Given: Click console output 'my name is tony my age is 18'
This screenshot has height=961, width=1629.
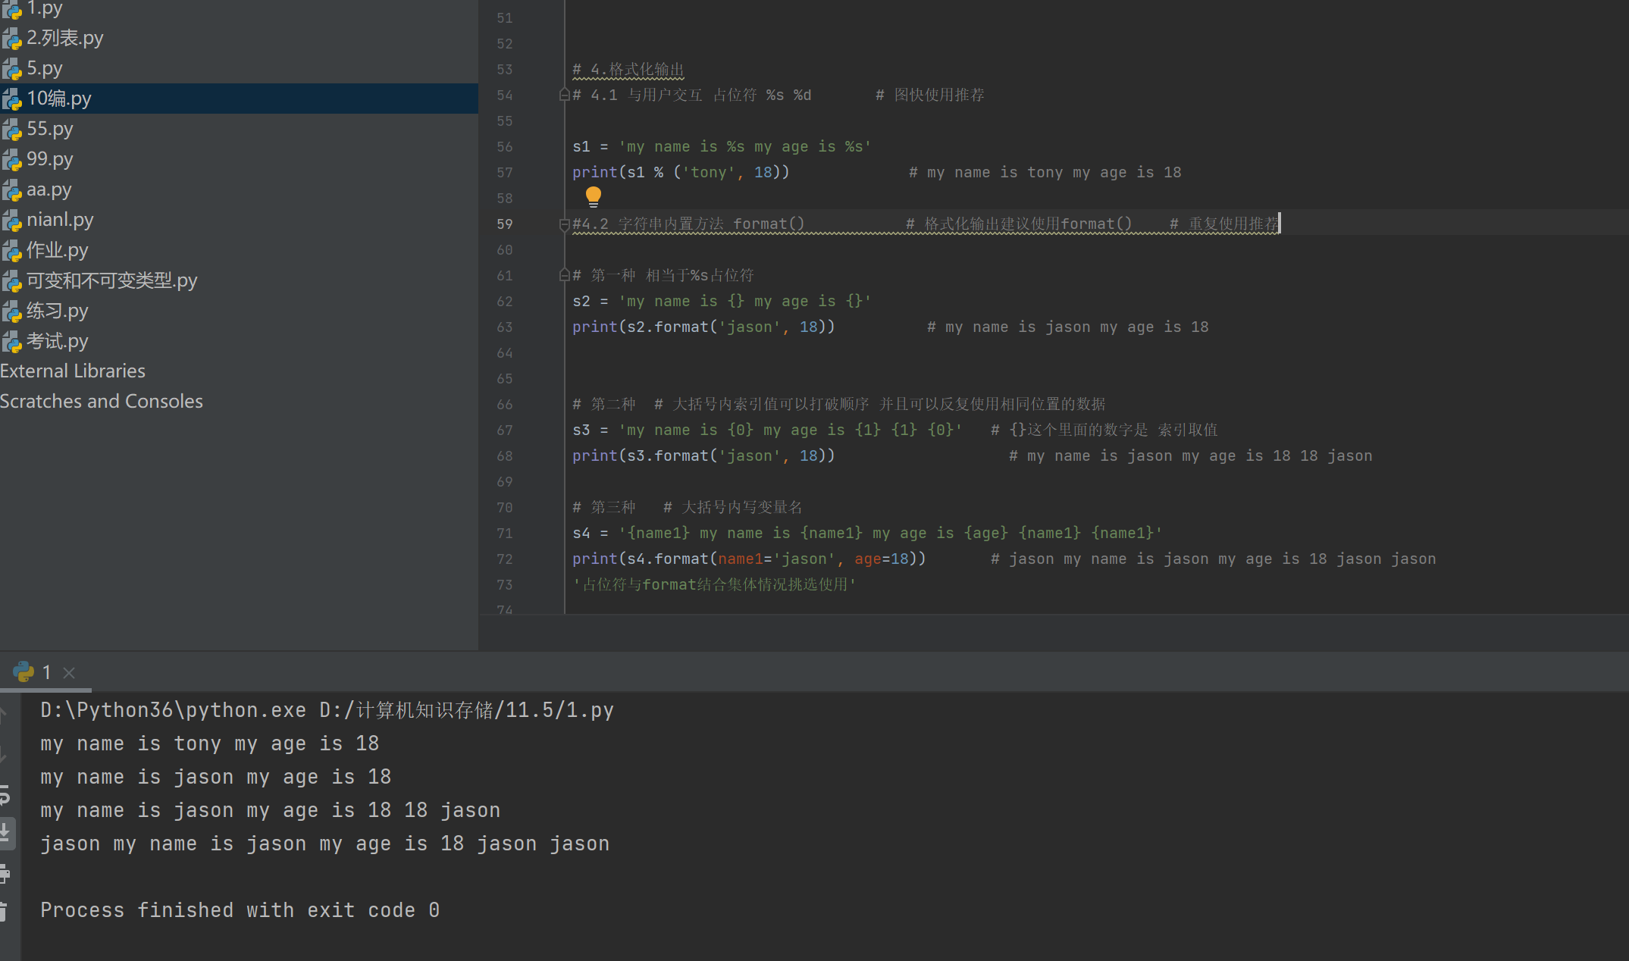Looking at the screenshot, I should point(209,743).
